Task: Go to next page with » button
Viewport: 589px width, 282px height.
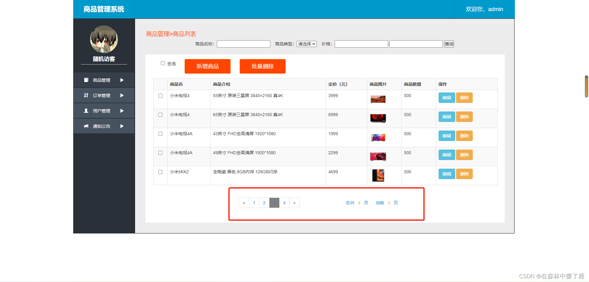Action: coord(294,203)
